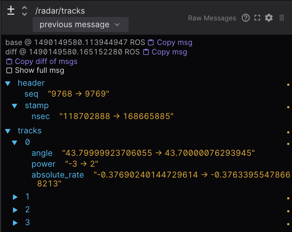Collapse the header tree node
292x232 pixels.
click(10, 83)
